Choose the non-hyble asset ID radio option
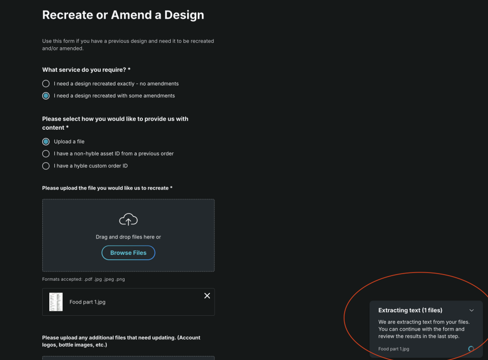Image resolution: width=488 pixels, height=360 pixels. (x=46, y=154)
